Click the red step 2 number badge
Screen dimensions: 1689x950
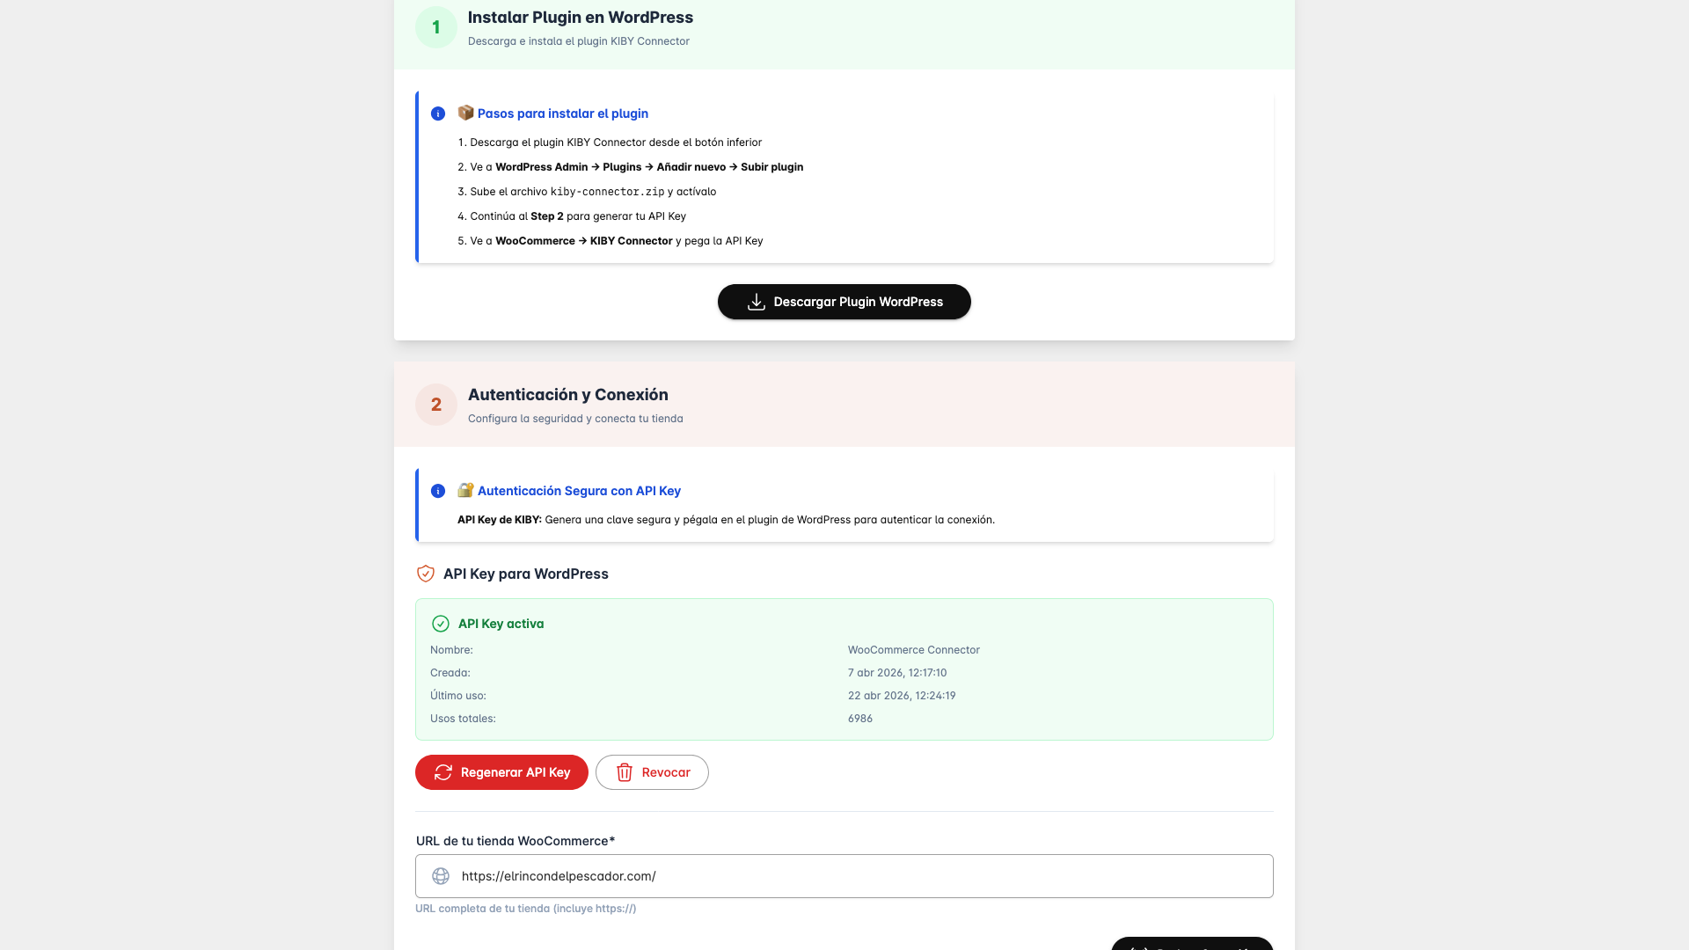tap(436, 405)
